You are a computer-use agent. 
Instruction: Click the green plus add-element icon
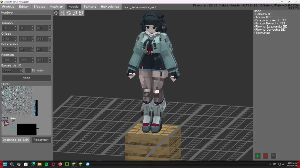pos(258,156)
